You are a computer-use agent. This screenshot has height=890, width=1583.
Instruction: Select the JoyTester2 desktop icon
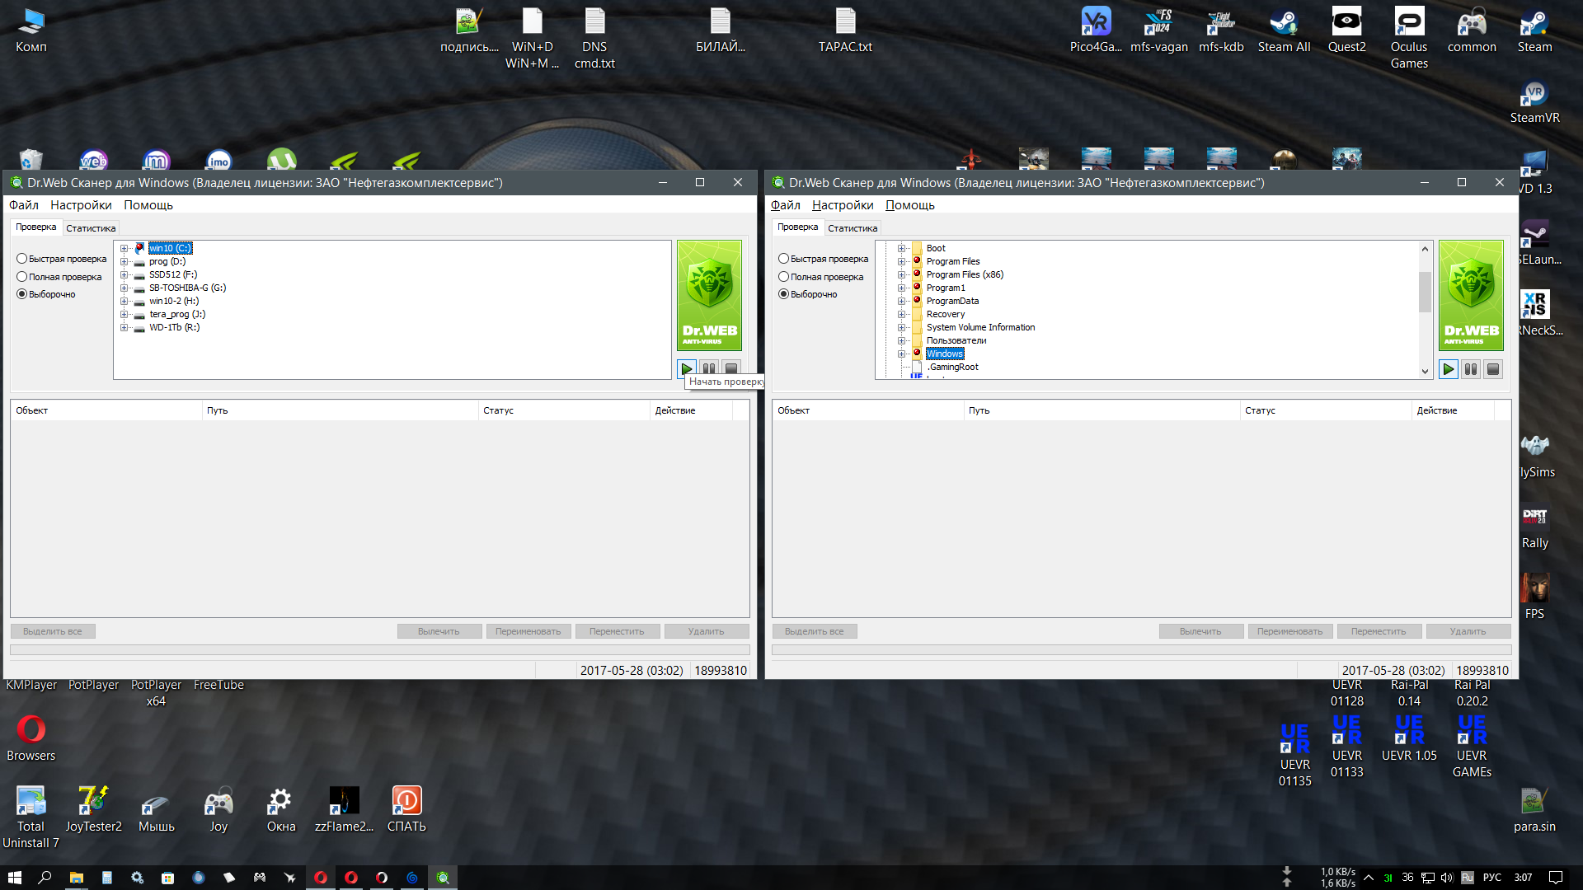tap(93, 809)
